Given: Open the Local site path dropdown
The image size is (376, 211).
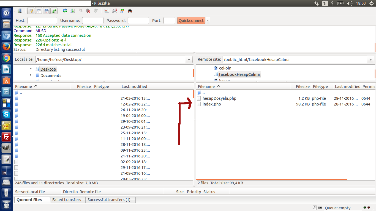Looking at the screenshot, I should [189, 60].
